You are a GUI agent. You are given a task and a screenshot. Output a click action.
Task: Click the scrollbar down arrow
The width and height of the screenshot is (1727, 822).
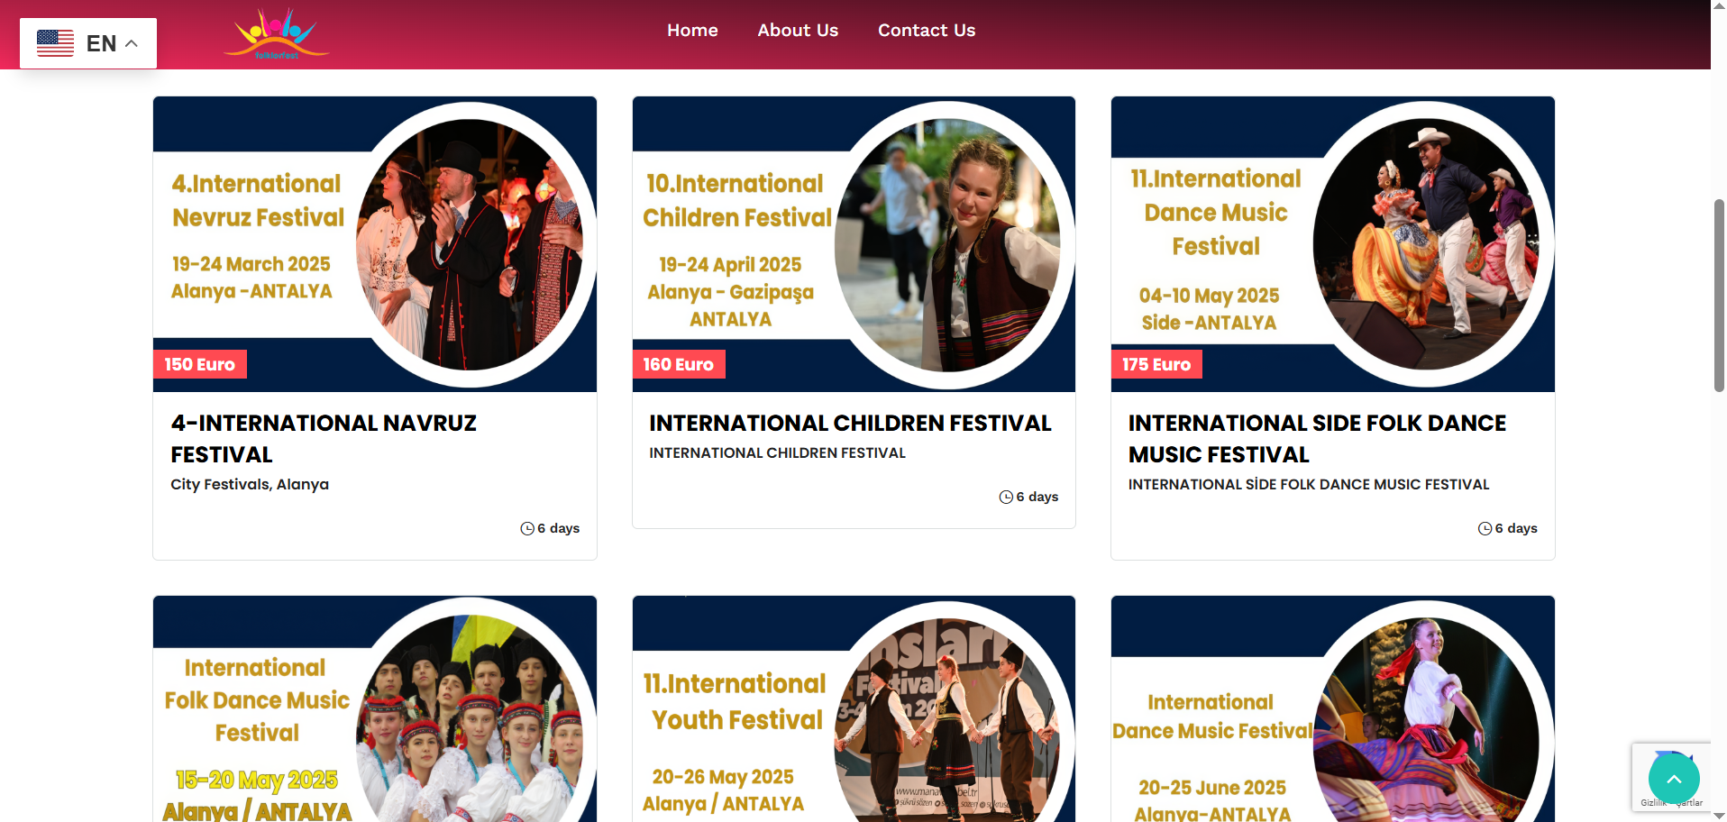pyautogui.click(x=1718, y=815)
